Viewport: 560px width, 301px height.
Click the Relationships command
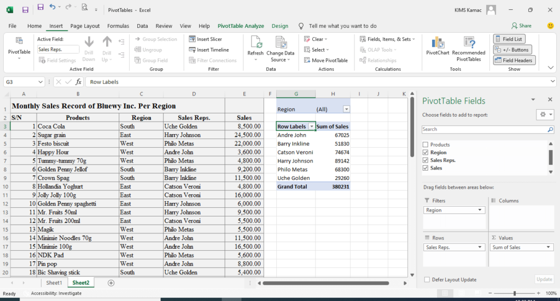(x=378, y=61)
